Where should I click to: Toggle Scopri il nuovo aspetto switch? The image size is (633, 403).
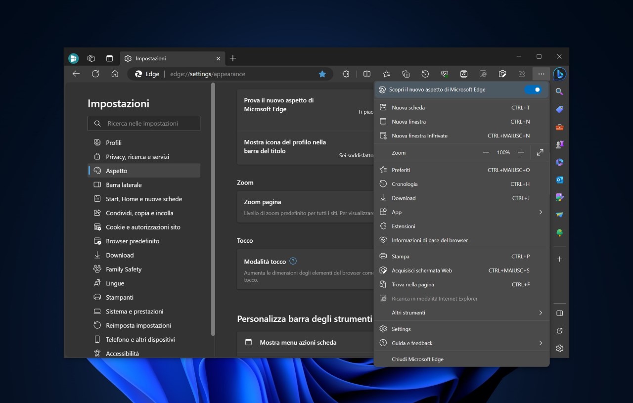[533, 90]
